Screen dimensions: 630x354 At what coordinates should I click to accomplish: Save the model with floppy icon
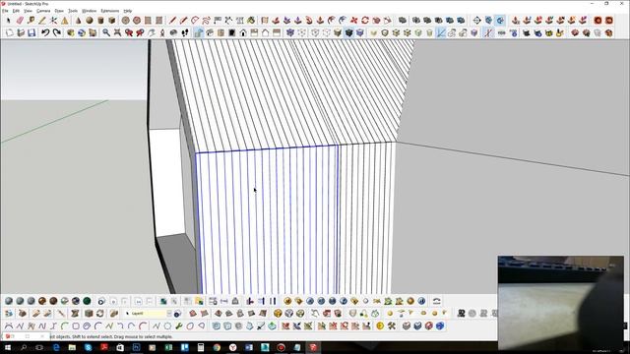coord(31,32)
